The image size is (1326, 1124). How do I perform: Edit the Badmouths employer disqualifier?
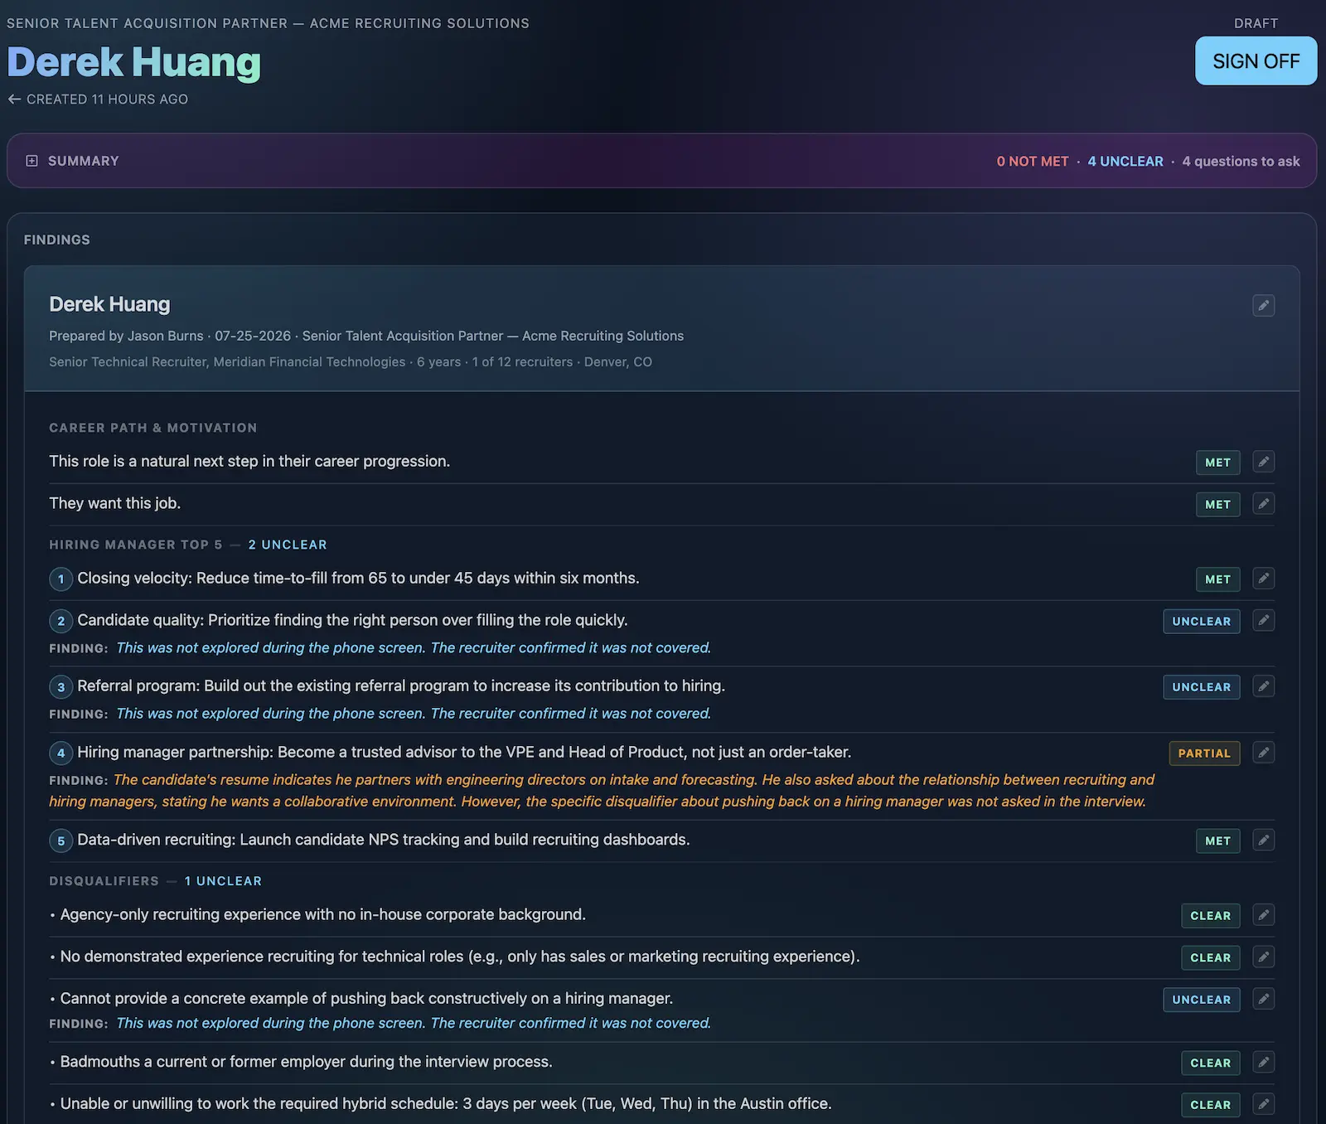pyautogui.click(x=1263, y=1062)
